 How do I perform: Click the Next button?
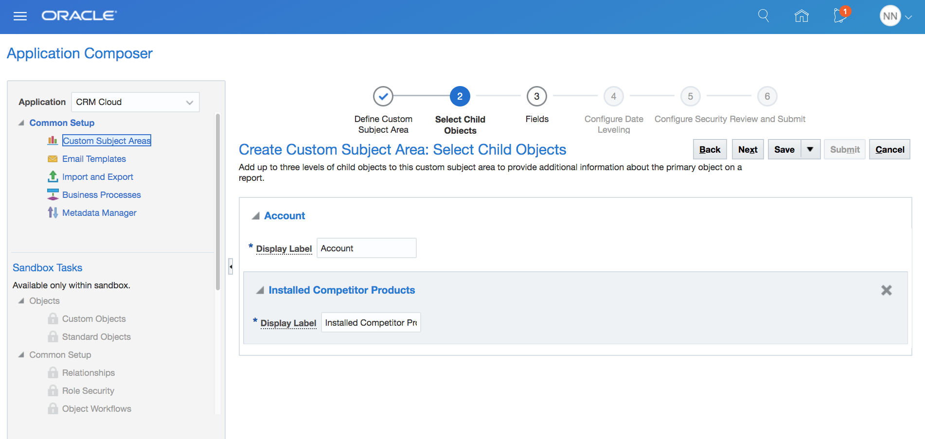tap(747, 149)
